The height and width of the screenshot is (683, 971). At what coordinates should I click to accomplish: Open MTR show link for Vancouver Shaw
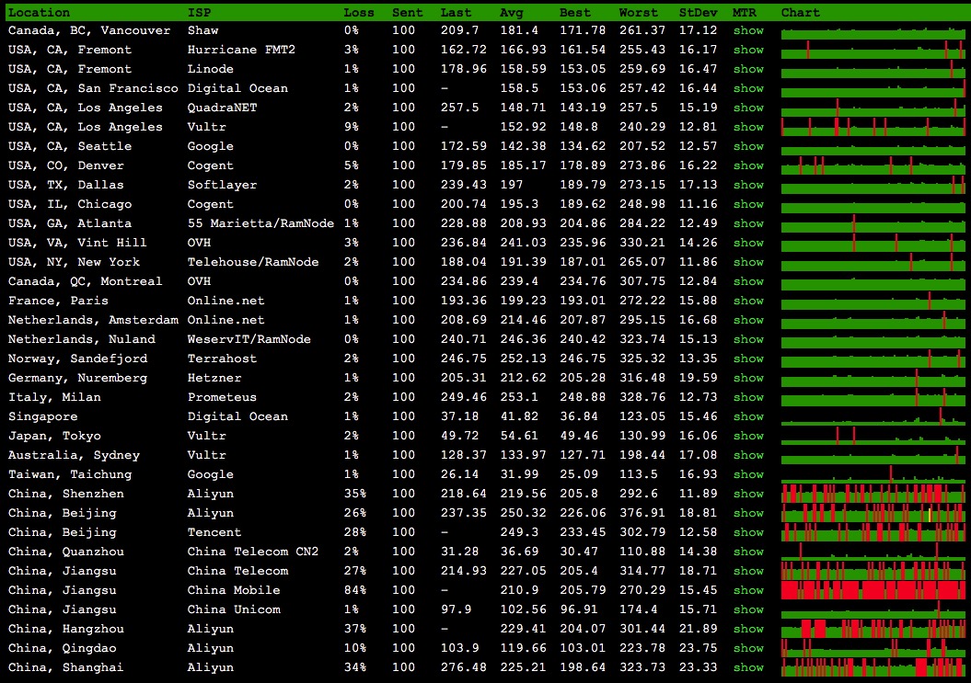coord(748,30)
